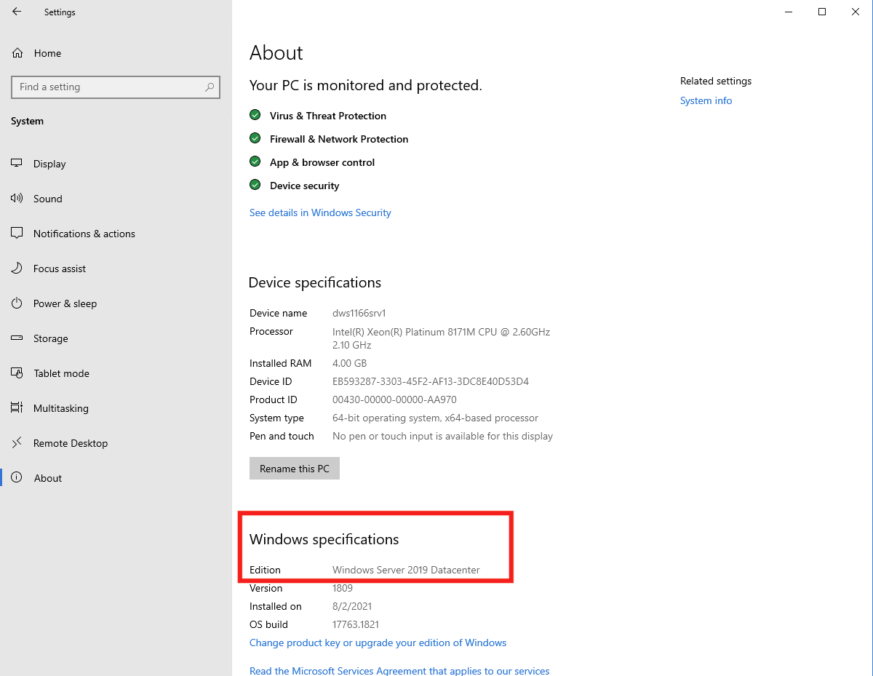Click the Version value 1809

(343, 588)
